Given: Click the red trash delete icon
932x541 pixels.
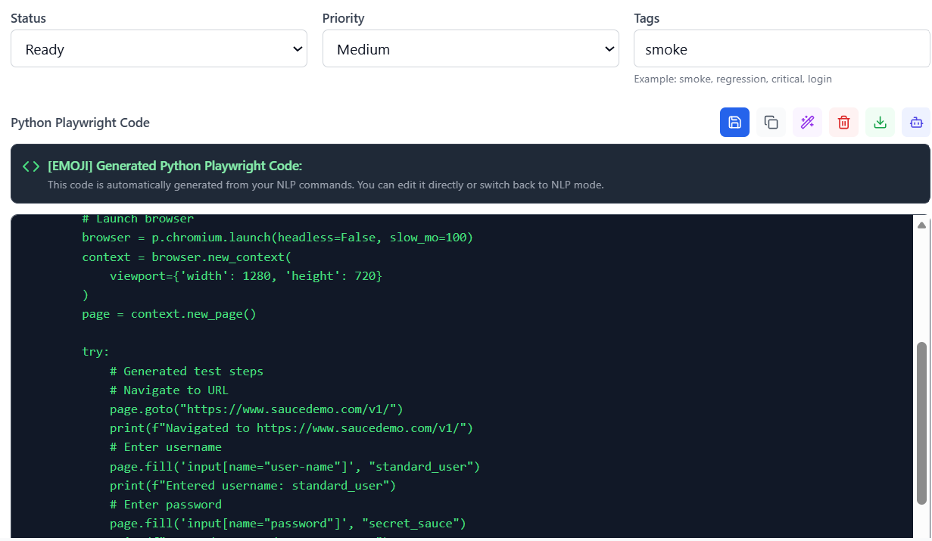Looking at the screenshot, I should 843,123.
